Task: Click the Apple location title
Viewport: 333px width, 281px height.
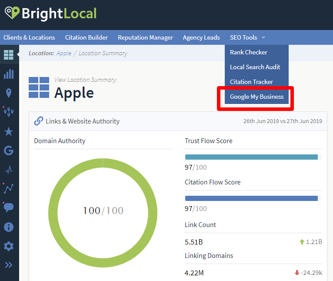Action: [x=74, y=93]
